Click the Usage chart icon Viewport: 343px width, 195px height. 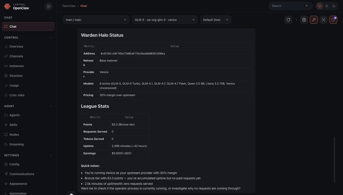pyautogui.click(x=6, y=85)
